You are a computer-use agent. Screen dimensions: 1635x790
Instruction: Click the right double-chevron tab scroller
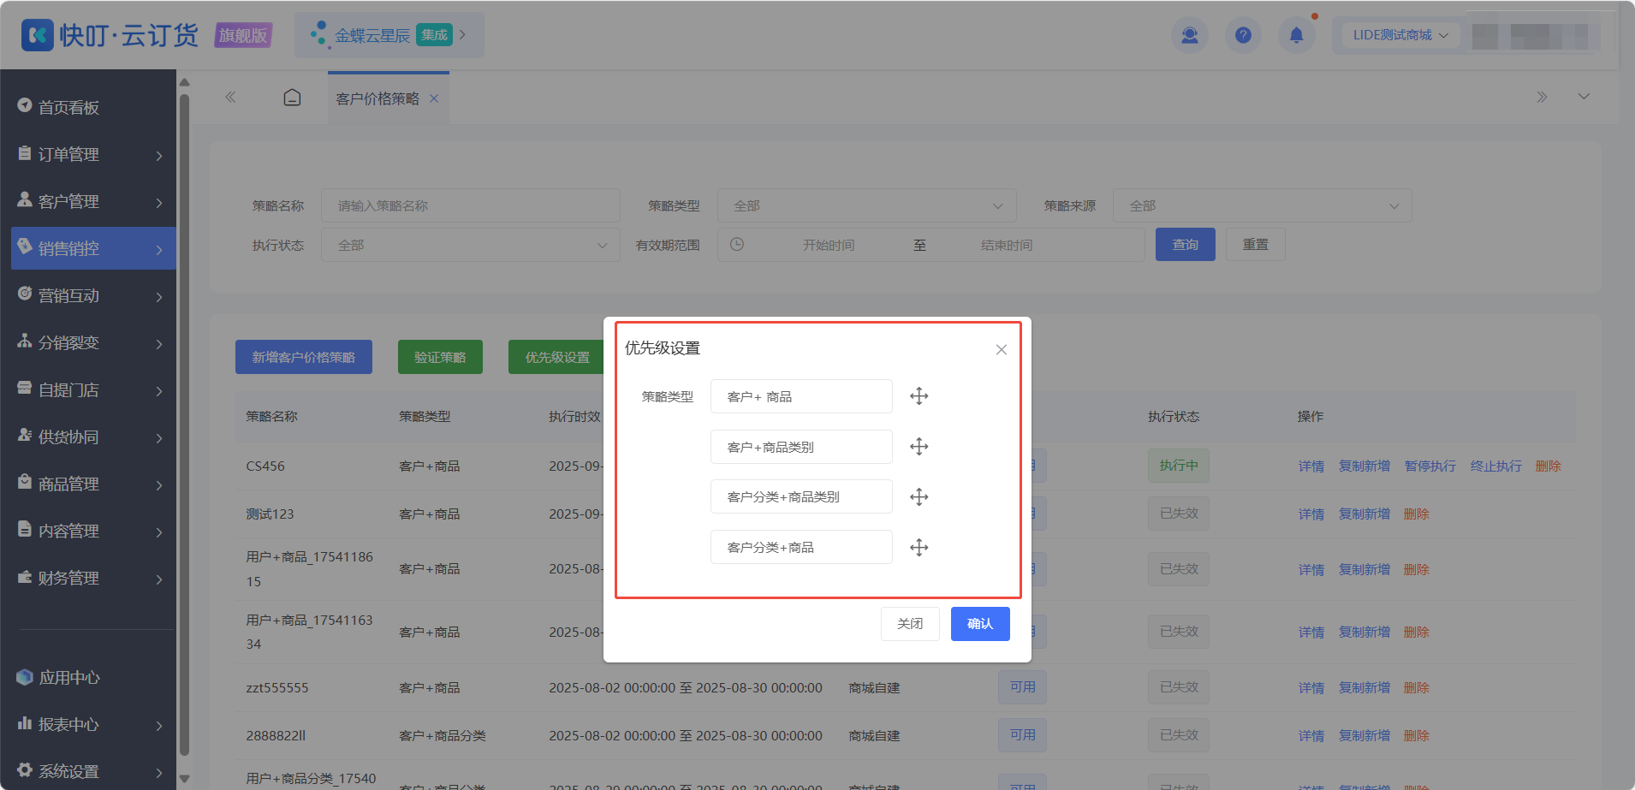[1542, 98]
